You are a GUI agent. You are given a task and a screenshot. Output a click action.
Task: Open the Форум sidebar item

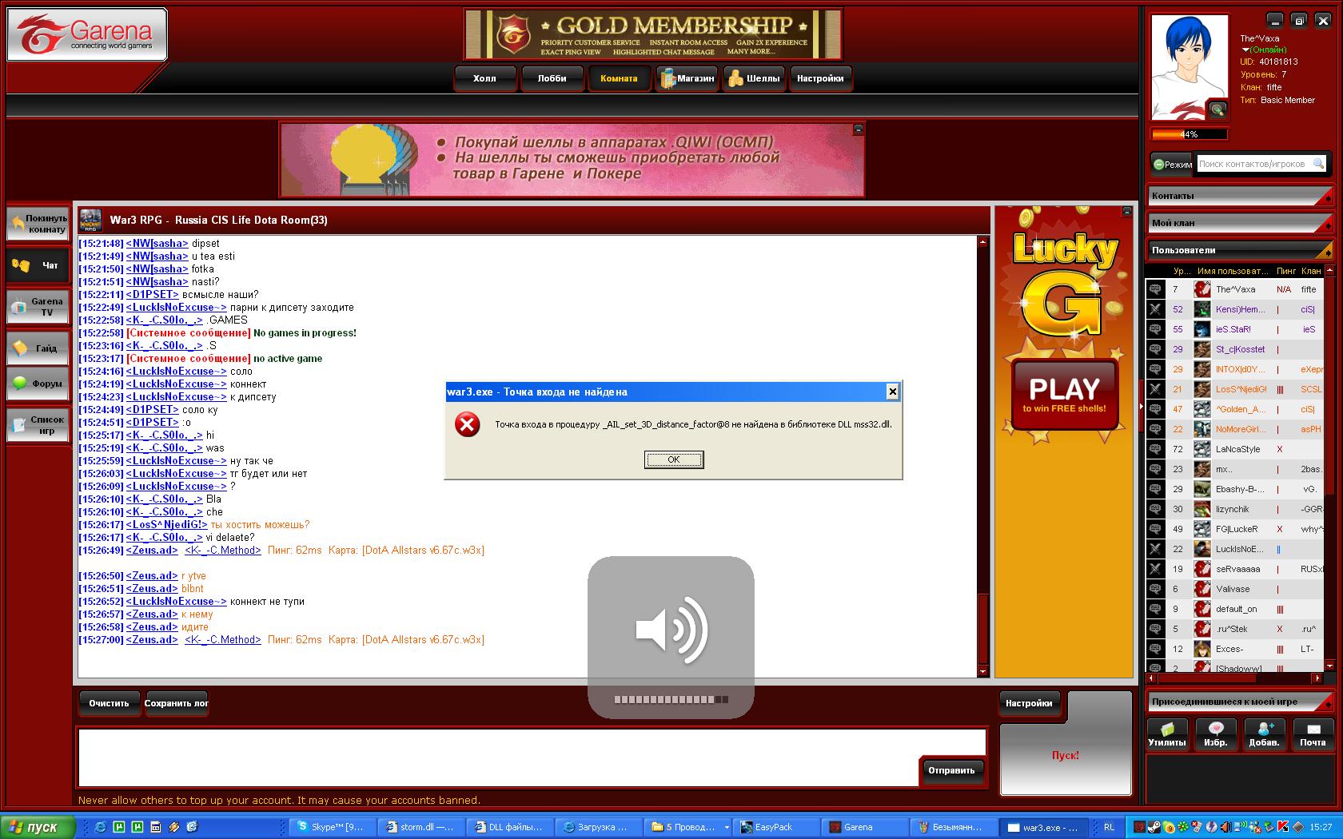[x=38, y=384]
